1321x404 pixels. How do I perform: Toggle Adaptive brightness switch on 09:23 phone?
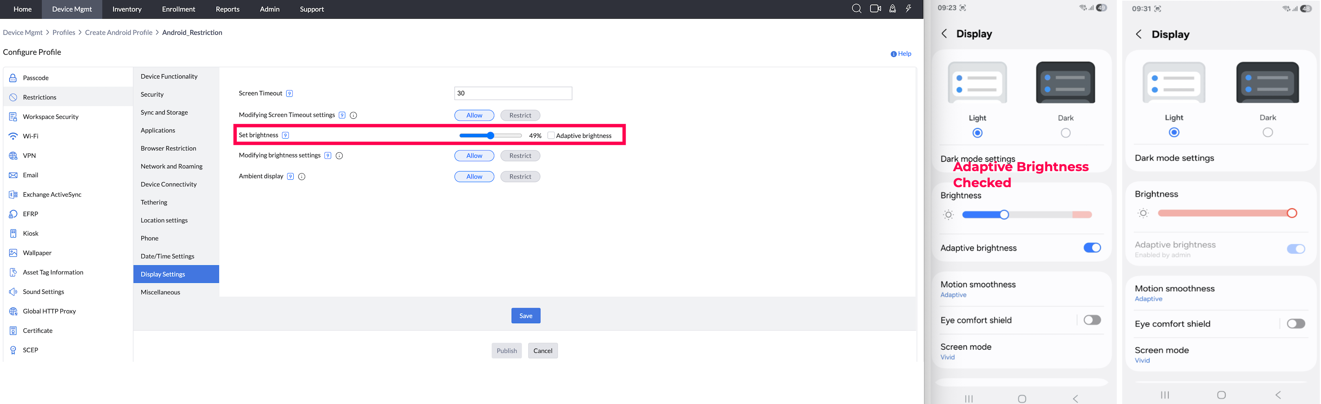[1092, 248]
